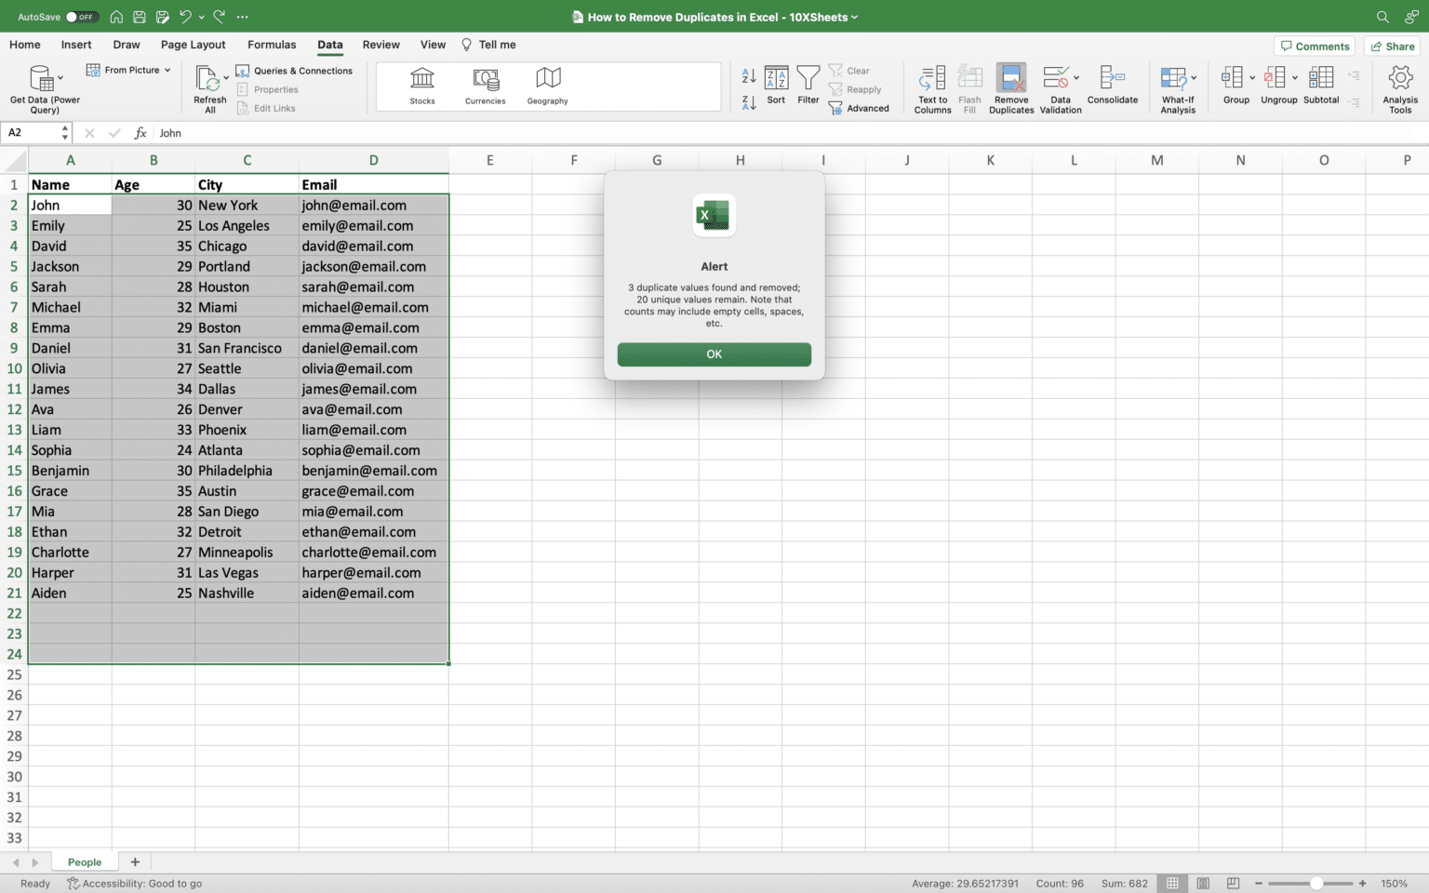
Task: Click the Stocks data type icon
Action: [421, 86]
